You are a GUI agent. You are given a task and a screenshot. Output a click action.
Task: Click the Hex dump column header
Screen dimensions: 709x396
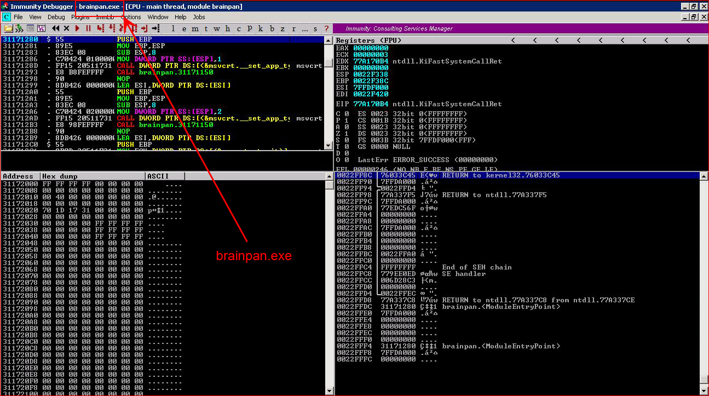pos(94,176)
